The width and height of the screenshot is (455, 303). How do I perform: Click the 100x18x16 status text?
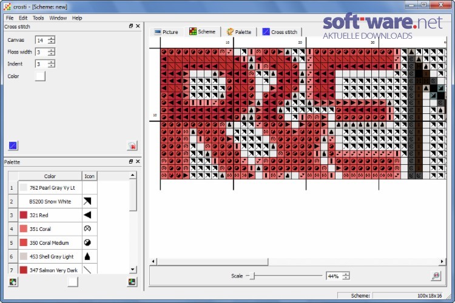pos(430,296)
